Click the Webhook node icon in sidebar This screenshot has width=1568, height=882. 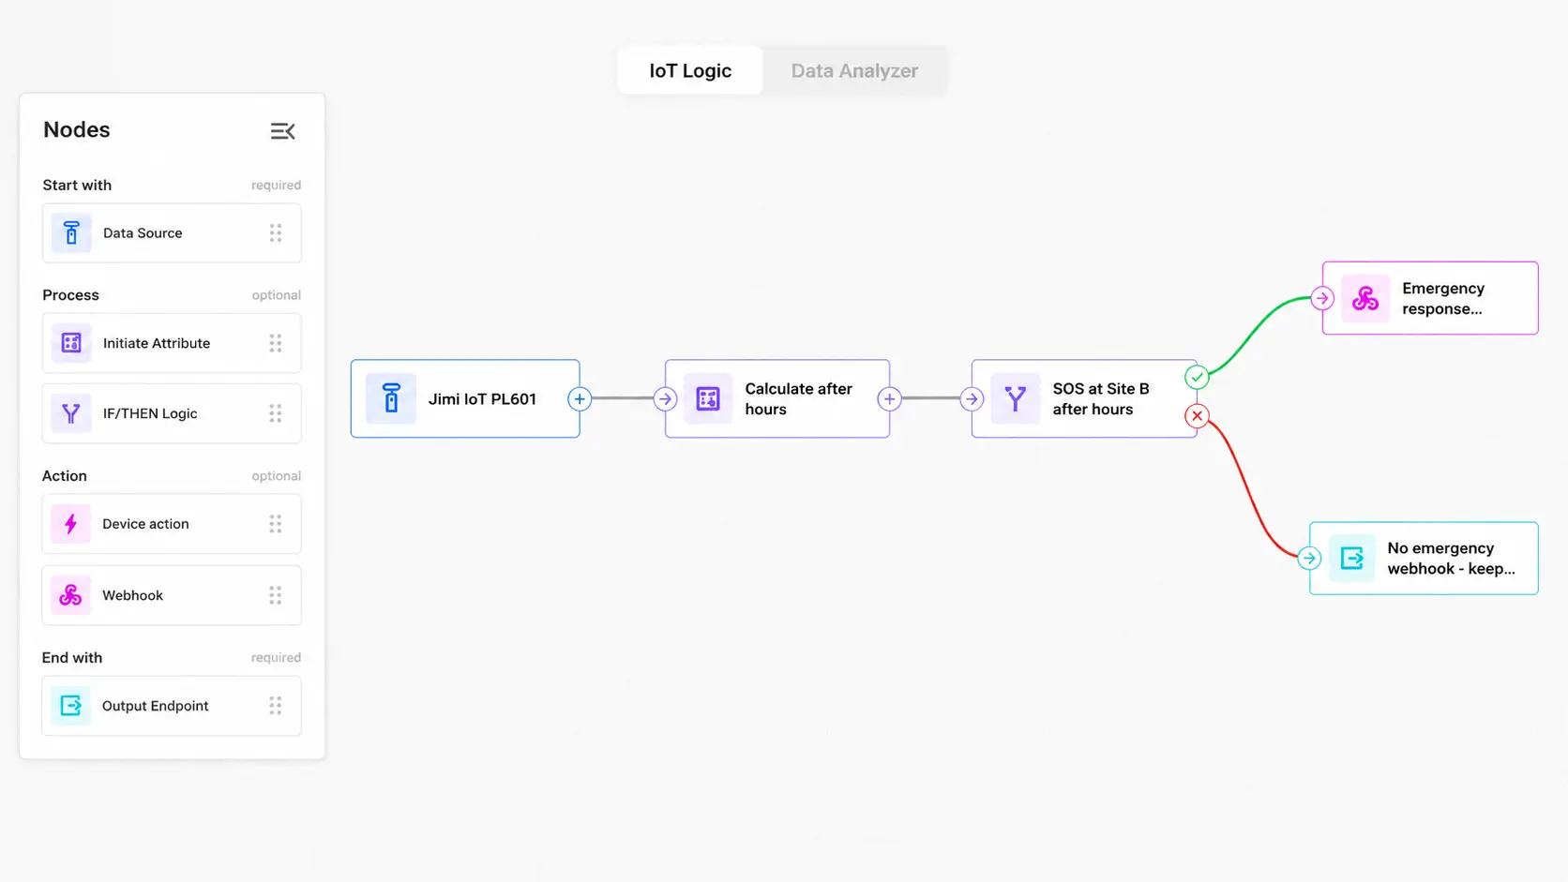click(x=70, y=595)
